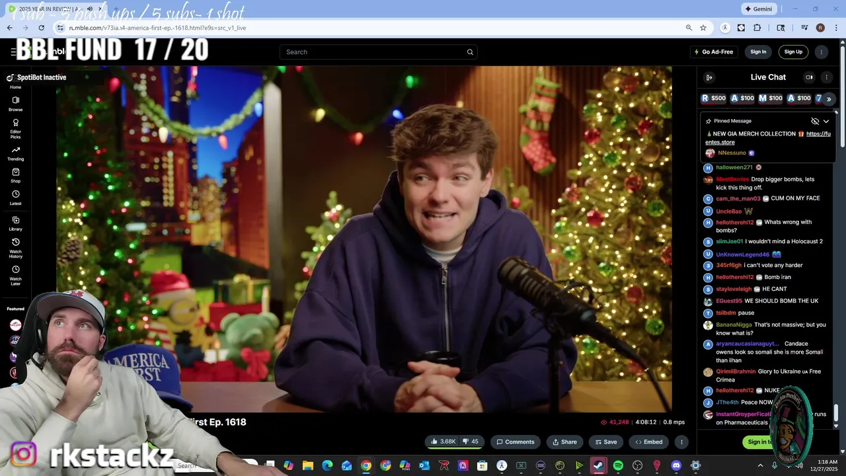Share the video

coord(564,442)
